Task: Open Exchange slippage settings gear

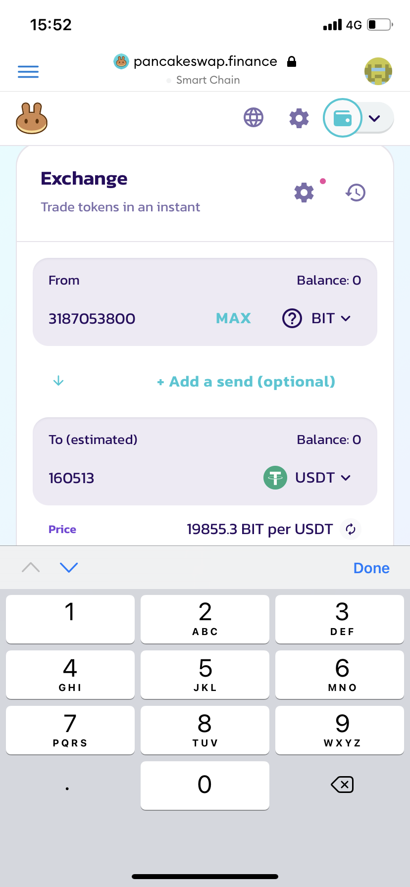Action: pyautogui.click(x=304, y=192)
